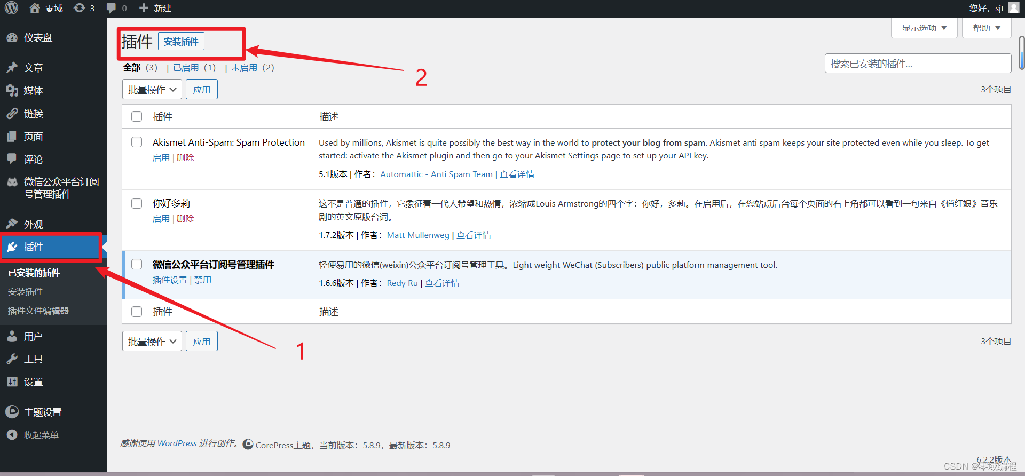Click the user avatar in top bar
Image resolution: width=1025 pixels, height=476 pixels.
tap(1013, 8)
